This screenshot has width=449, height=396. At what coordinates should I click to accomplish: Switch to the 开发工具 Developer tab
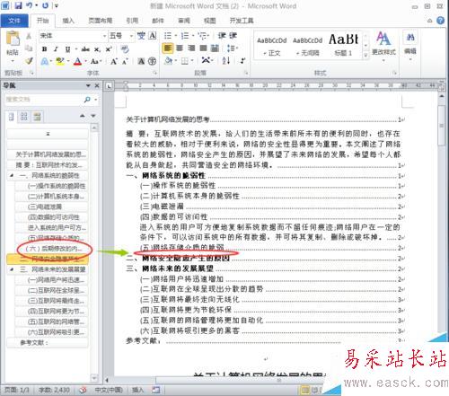click(242, 21)
